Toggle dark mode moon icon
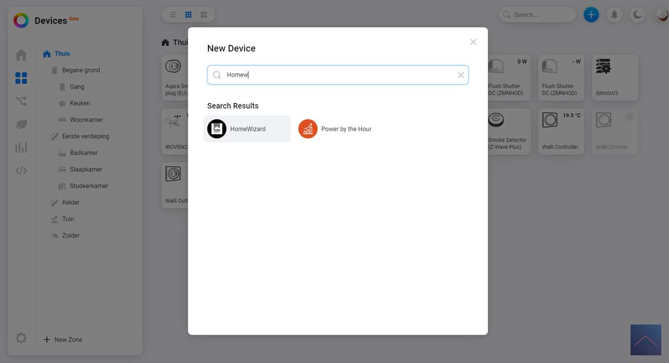 coord(638,15)
